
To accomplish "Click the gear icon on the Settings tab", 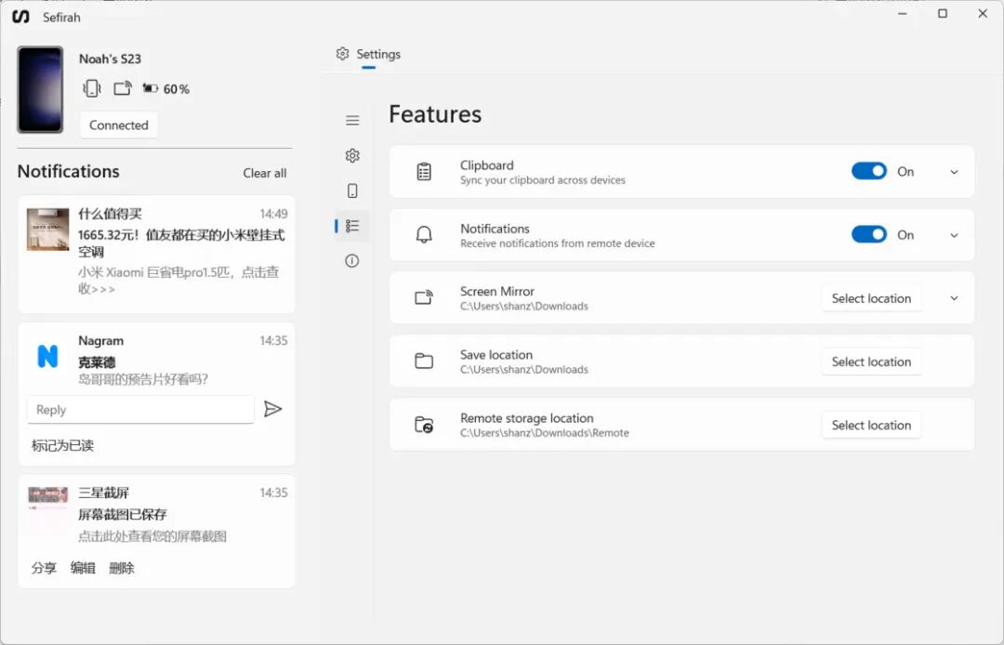I will click(x=342, y=54).
